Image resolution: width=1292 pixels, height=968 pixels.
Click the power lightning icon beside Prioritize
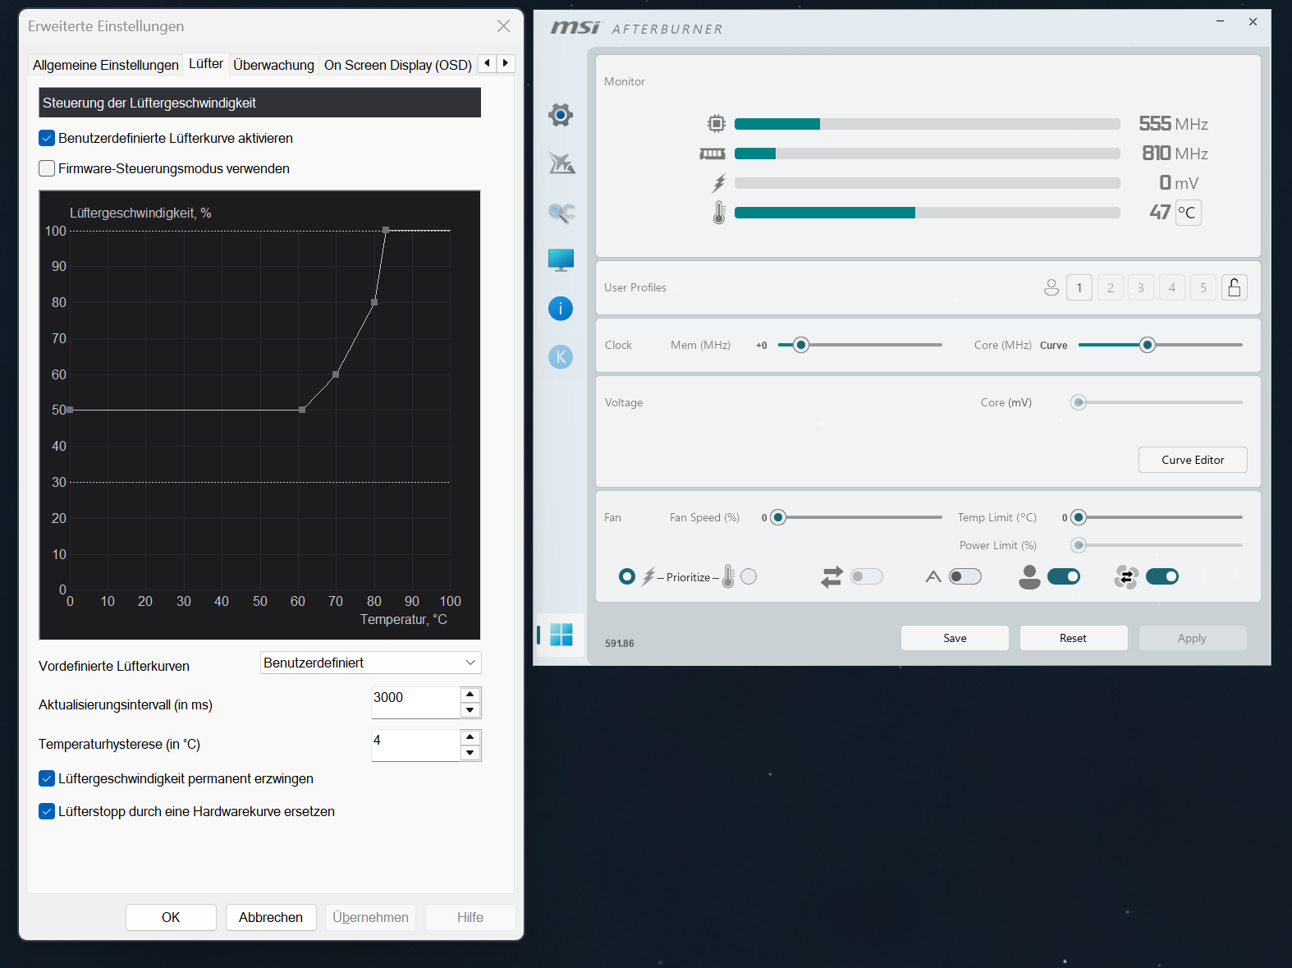648,576
